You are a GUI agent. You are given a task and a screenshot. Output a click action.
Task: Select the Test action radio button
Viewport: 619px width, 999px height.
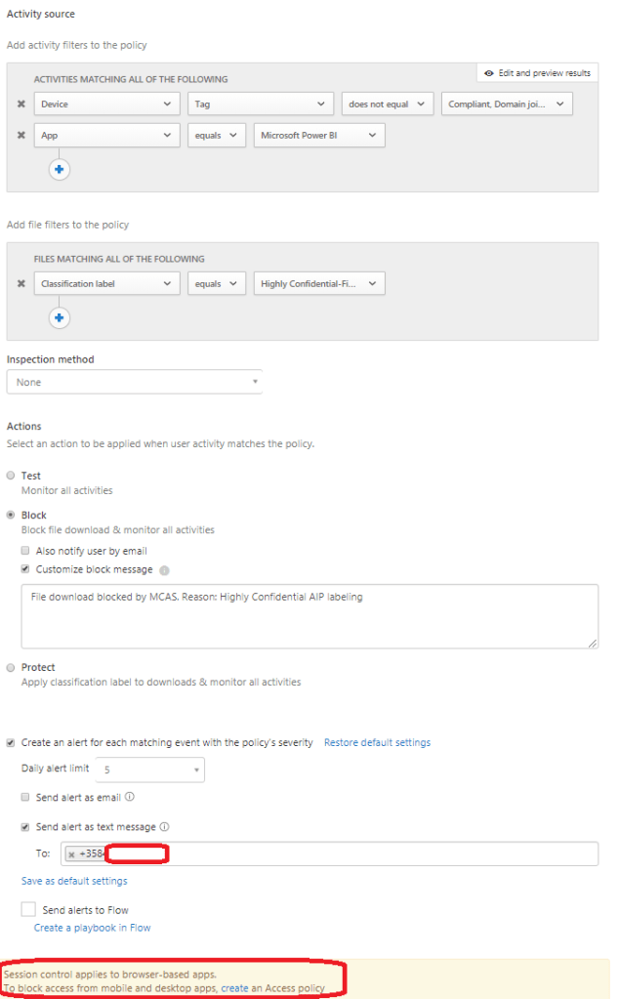(x=11, y=476)
